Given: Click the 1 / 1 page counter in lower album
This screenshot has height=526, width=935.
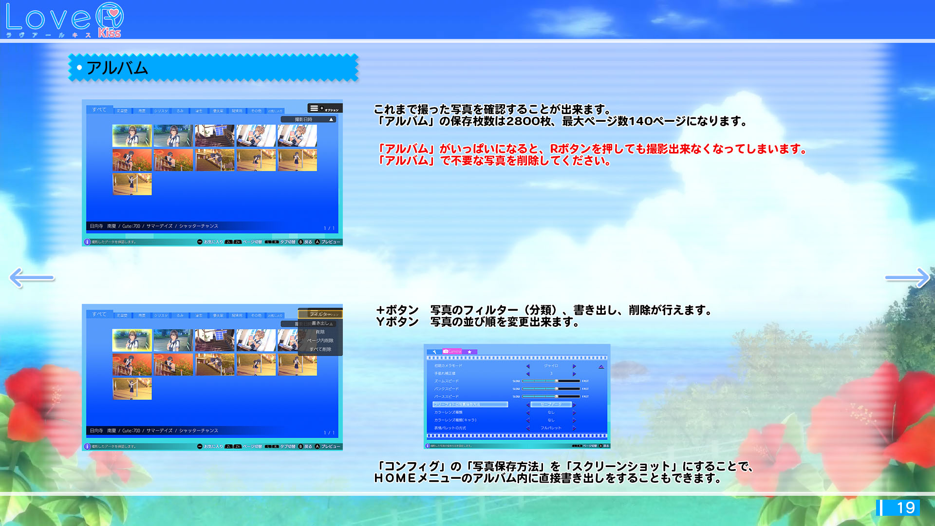Looking at the screenshot, I should tap(329, 433).
